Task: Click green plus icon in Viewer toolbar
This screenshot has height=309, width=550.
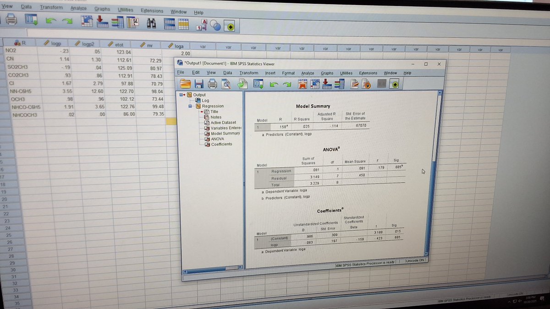Action: click(x=395, y=84)
